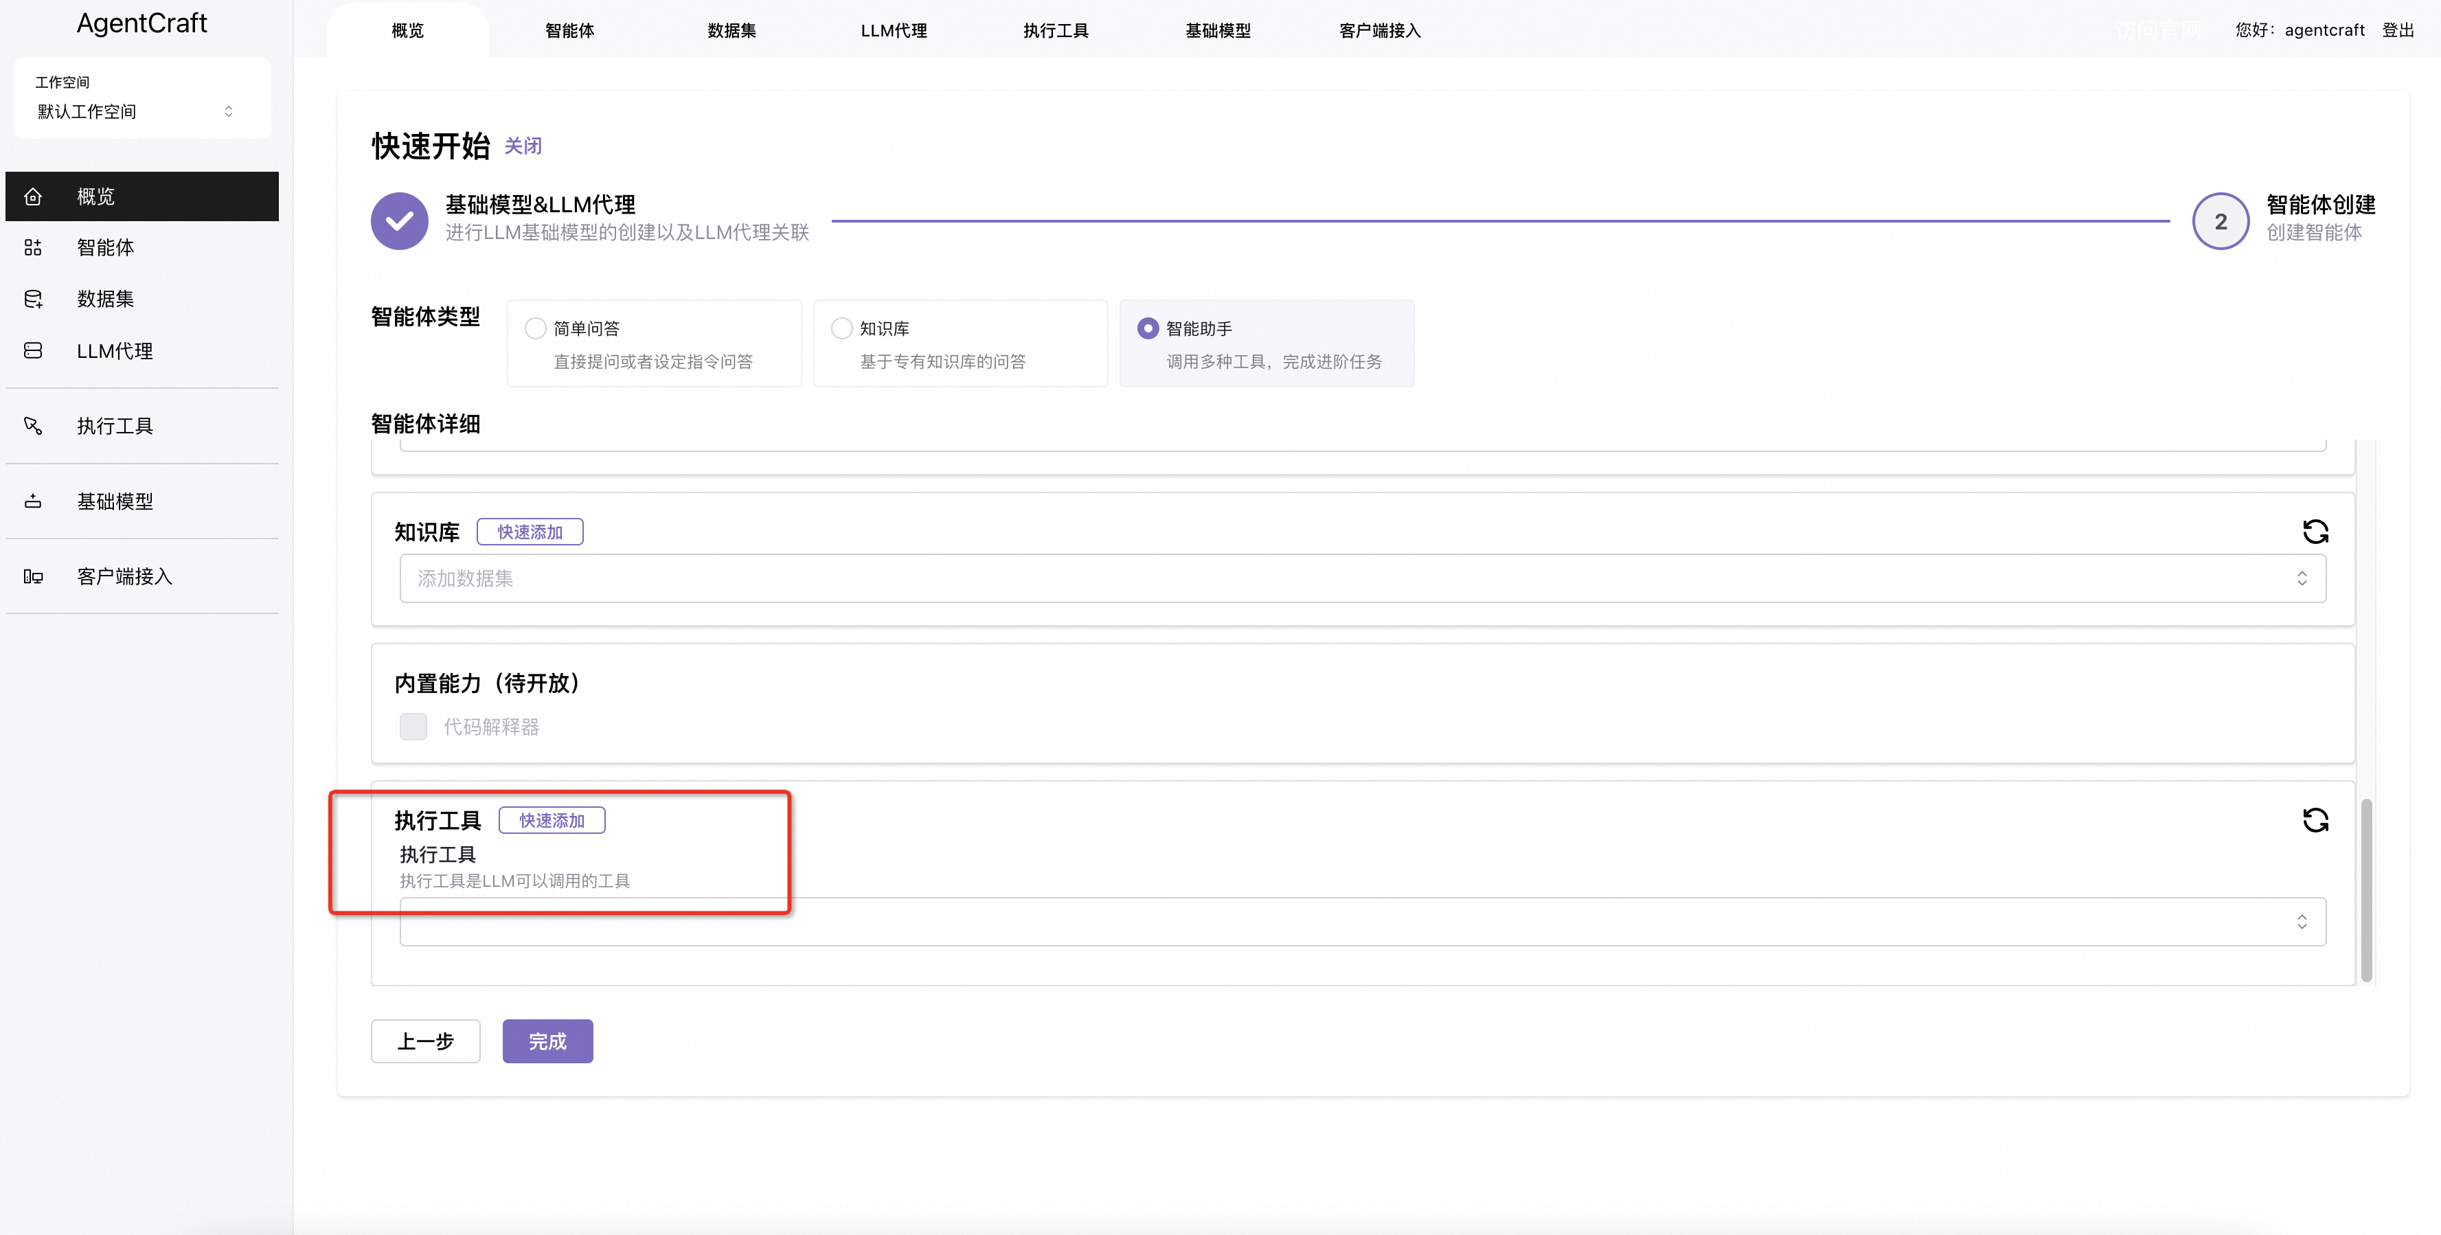Open the 添加数据集 dropdown
This screenshot has width=2441, height=1235.
tap(1363, 578)
